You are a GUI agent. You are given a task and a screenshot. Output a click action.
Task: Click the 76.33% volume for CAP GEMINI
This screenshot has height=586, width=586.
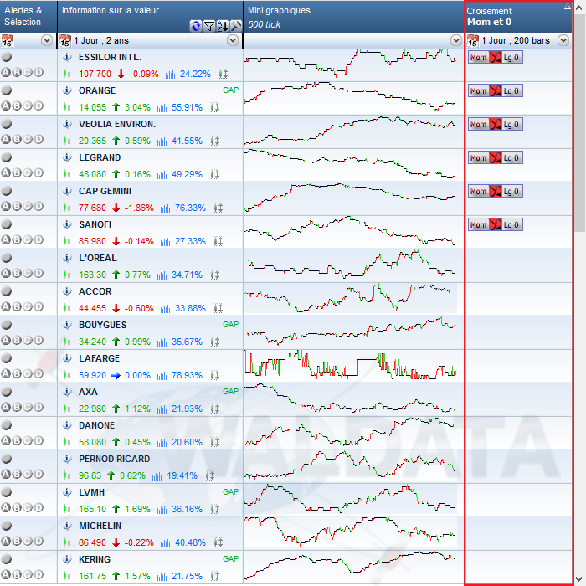coord(190,208)
